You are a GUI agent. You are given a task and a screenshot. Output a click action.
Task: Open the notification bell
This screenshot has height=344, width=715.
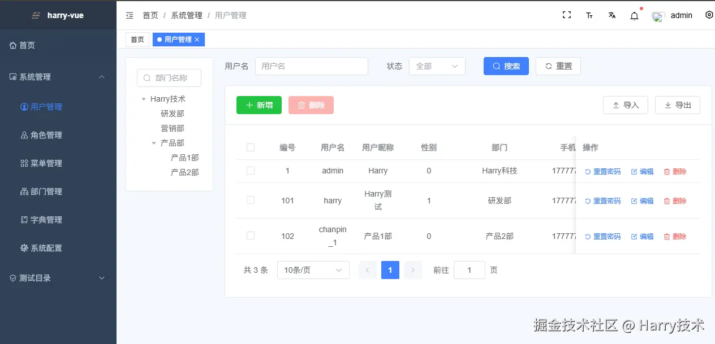coord(634,15)
